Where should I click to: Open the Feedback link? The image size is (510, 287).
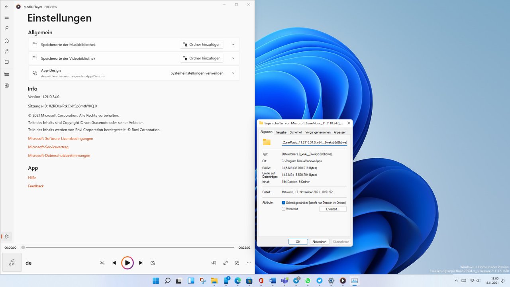[x=36, y=186]
